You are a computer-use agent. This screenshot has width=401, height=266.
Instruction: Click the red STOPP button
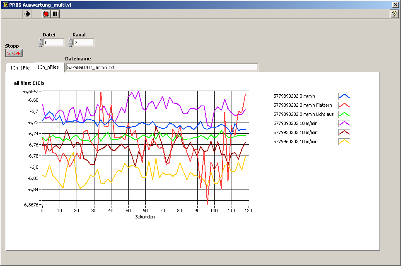tap(14, 53)
